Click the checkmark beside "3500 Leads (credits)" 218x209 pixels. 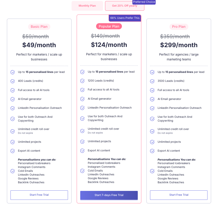tap(152, 81)
